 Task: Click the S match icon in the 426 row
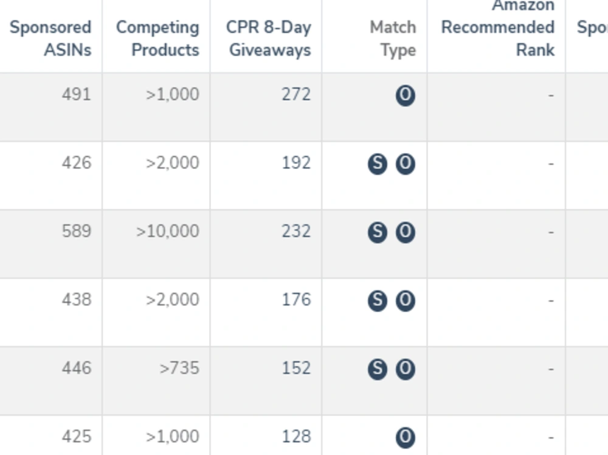[378, 164]
